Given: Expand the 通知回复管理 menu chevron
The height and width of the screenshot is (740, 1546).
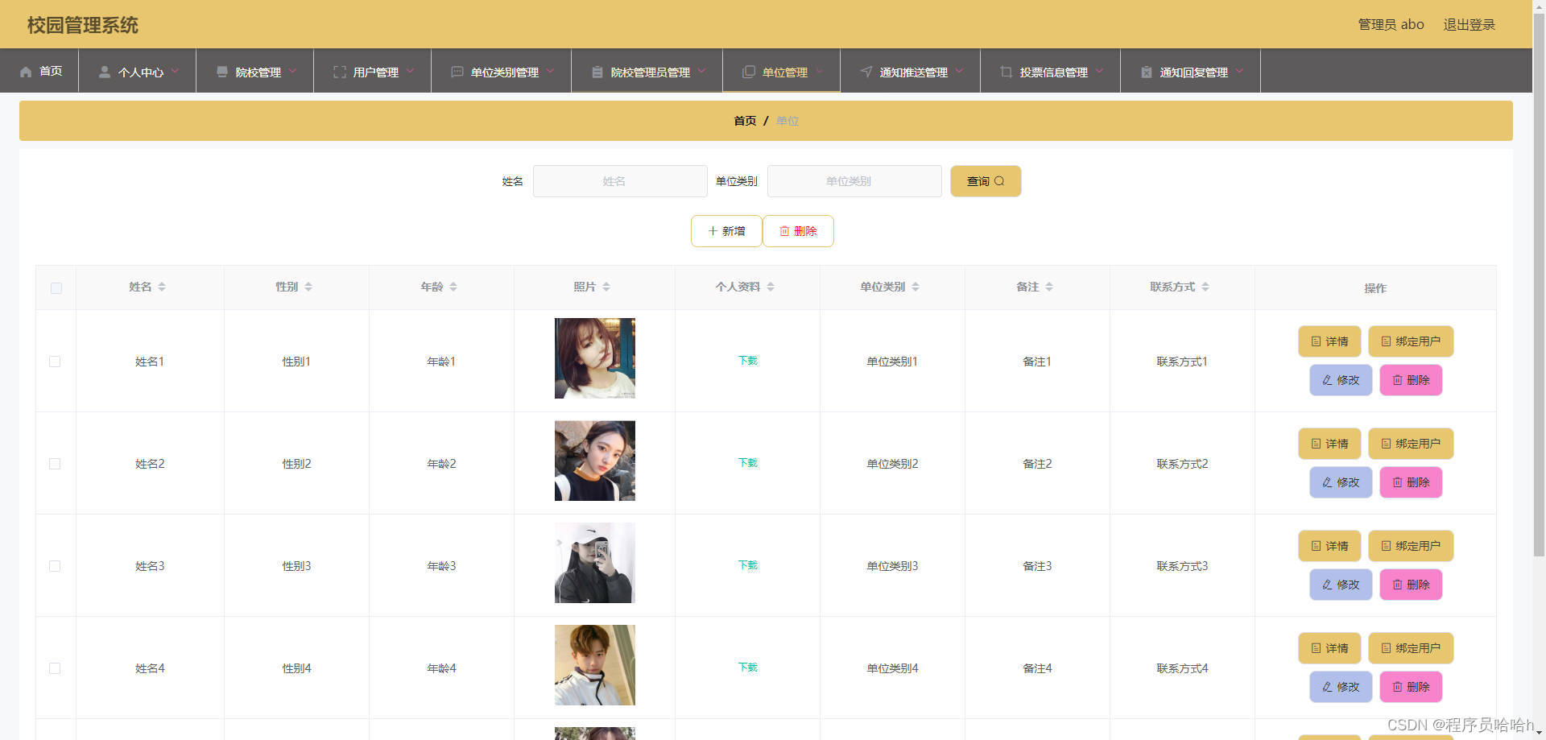Looking at the screenshot, I should [x=1239, y=71].
